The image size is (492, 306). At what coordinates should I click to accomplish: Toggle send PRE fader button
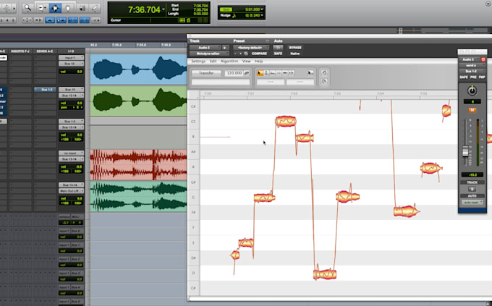coord(473,77)
